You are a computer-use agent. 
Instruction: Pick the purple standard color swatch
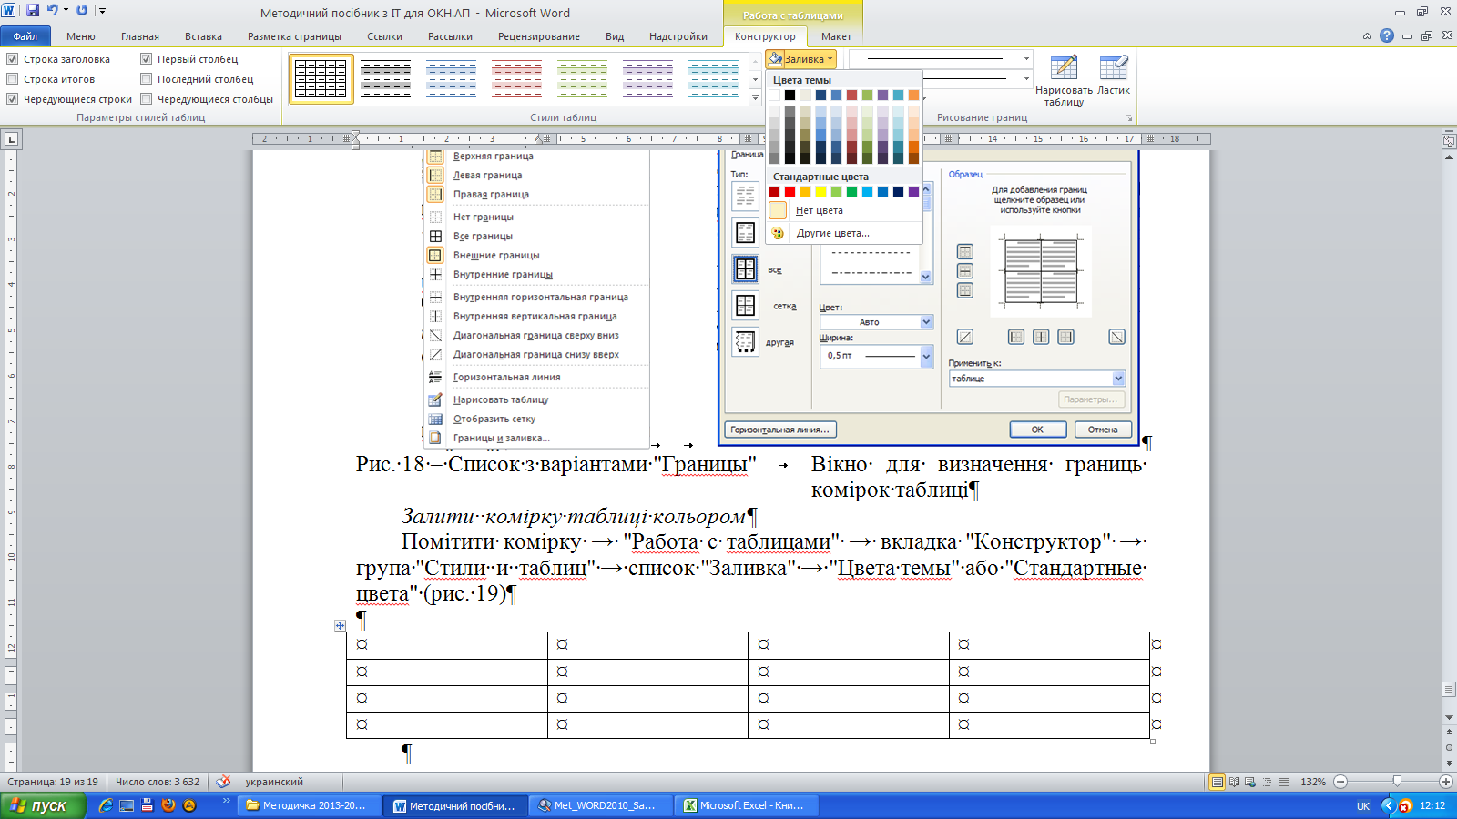913,191
